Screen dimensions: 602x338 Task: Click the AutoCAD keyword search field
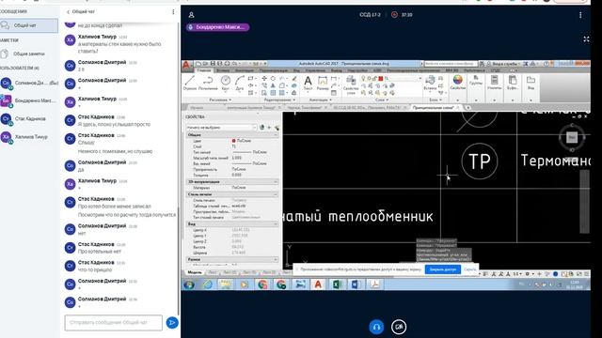(x=451, y=64)
